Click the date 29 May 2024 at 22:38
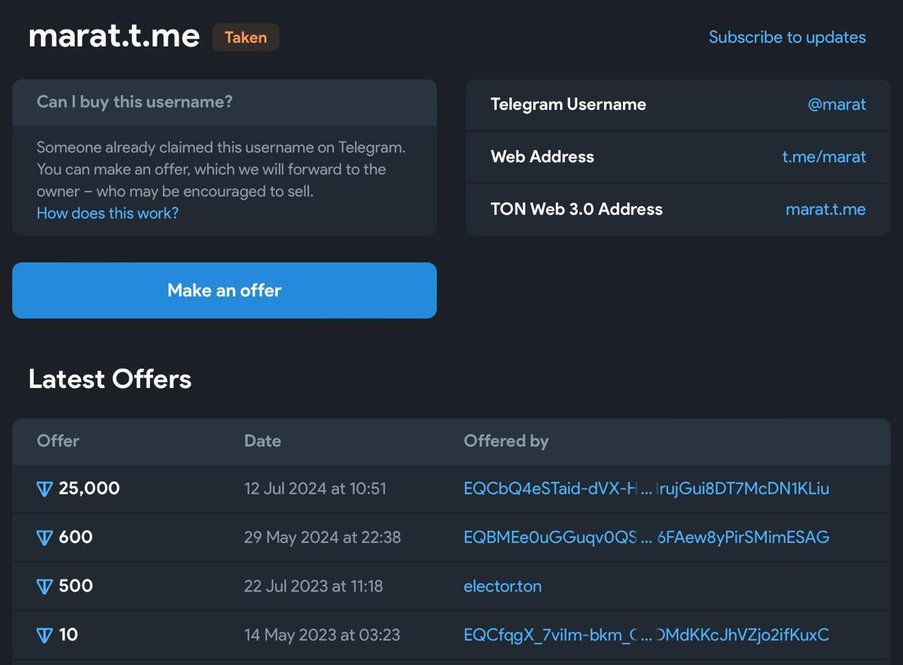 (x=322, y=537)
